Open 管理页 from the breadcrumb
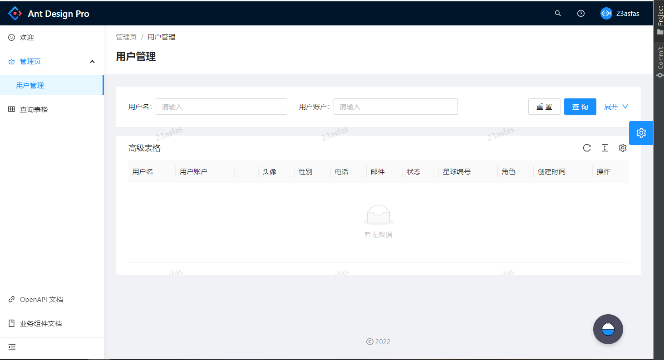Viewport: 664px width, 360px height. click(126, 37)
